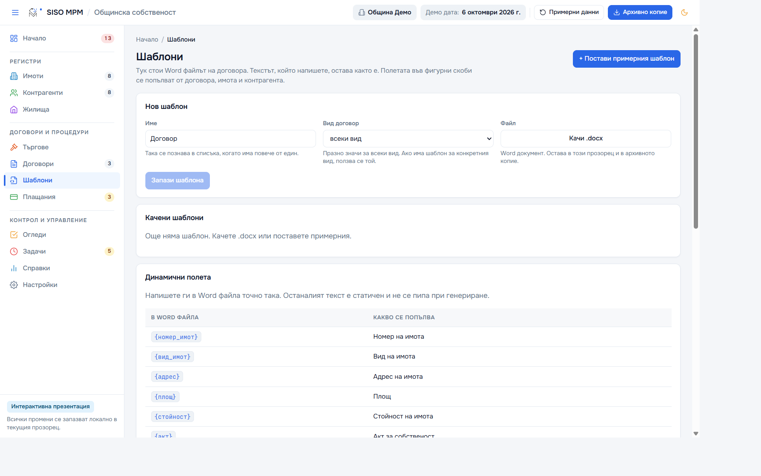
Task: Click Архивно копие button
Action: [640, 12]
